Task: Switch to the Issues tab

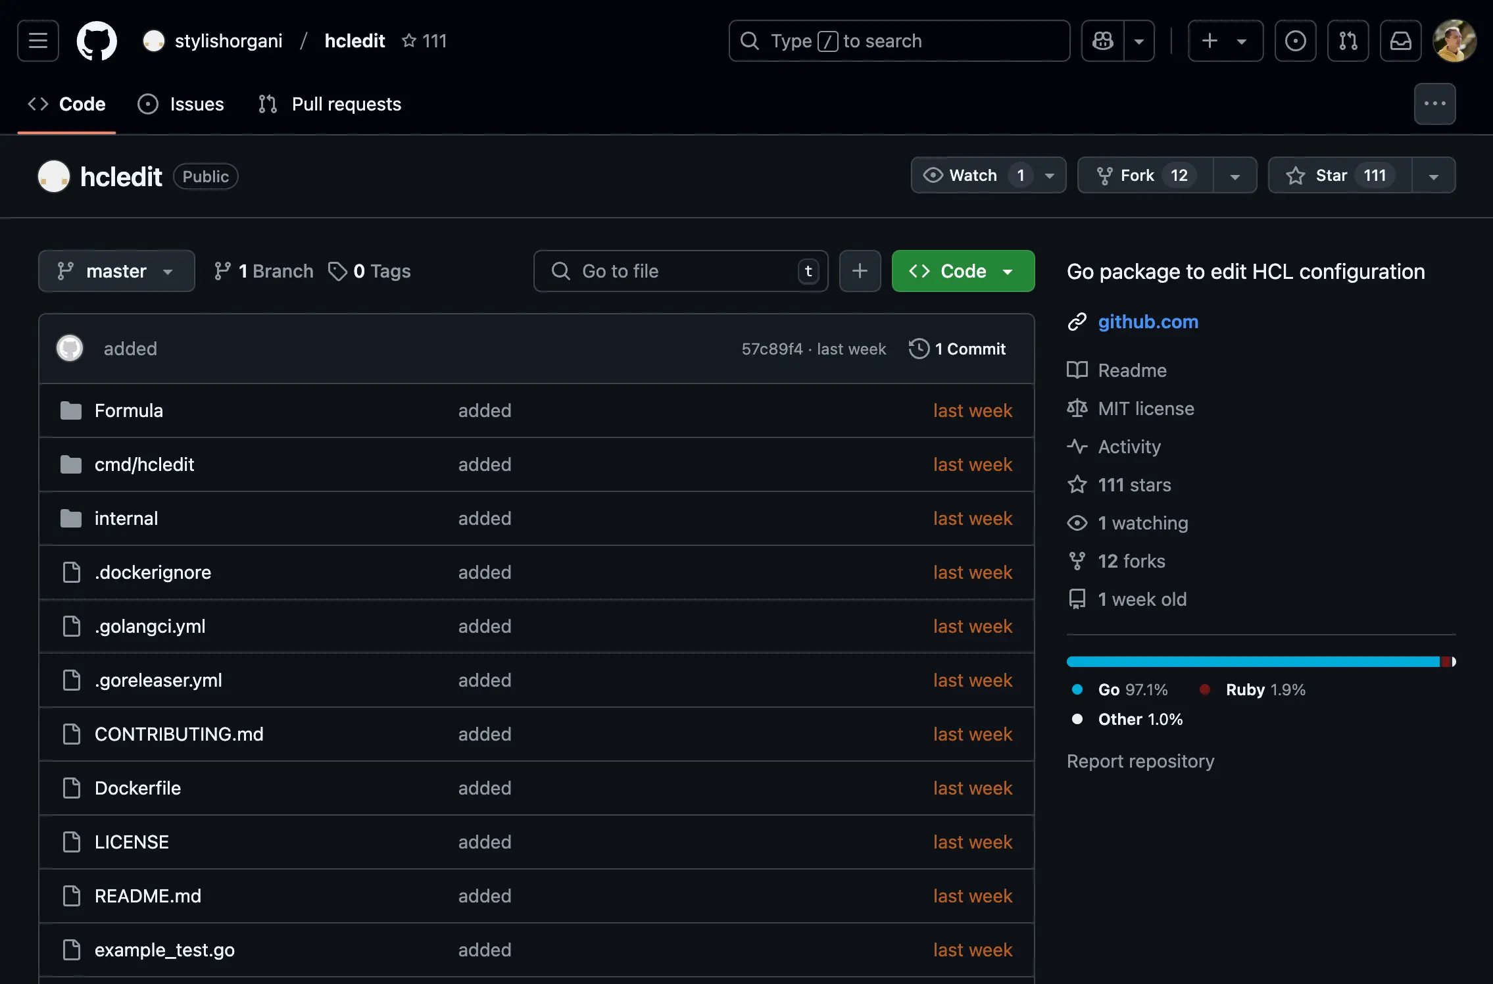Action: [182, 104]
